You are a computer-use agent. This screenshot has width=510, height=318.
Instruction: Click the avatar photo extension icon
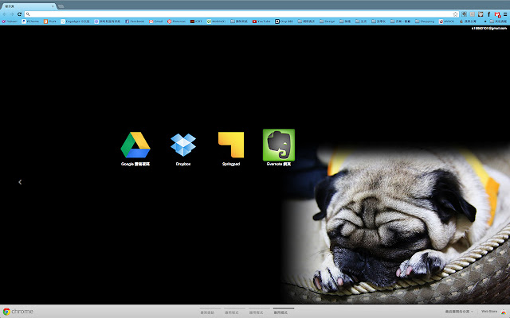tap(481, 14)
